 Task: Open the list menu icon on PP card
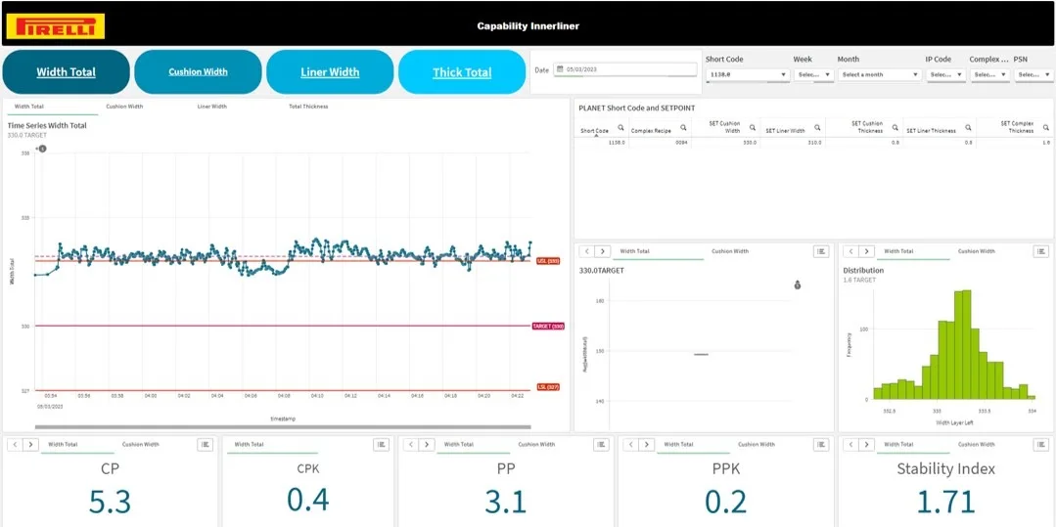(602, 444)
